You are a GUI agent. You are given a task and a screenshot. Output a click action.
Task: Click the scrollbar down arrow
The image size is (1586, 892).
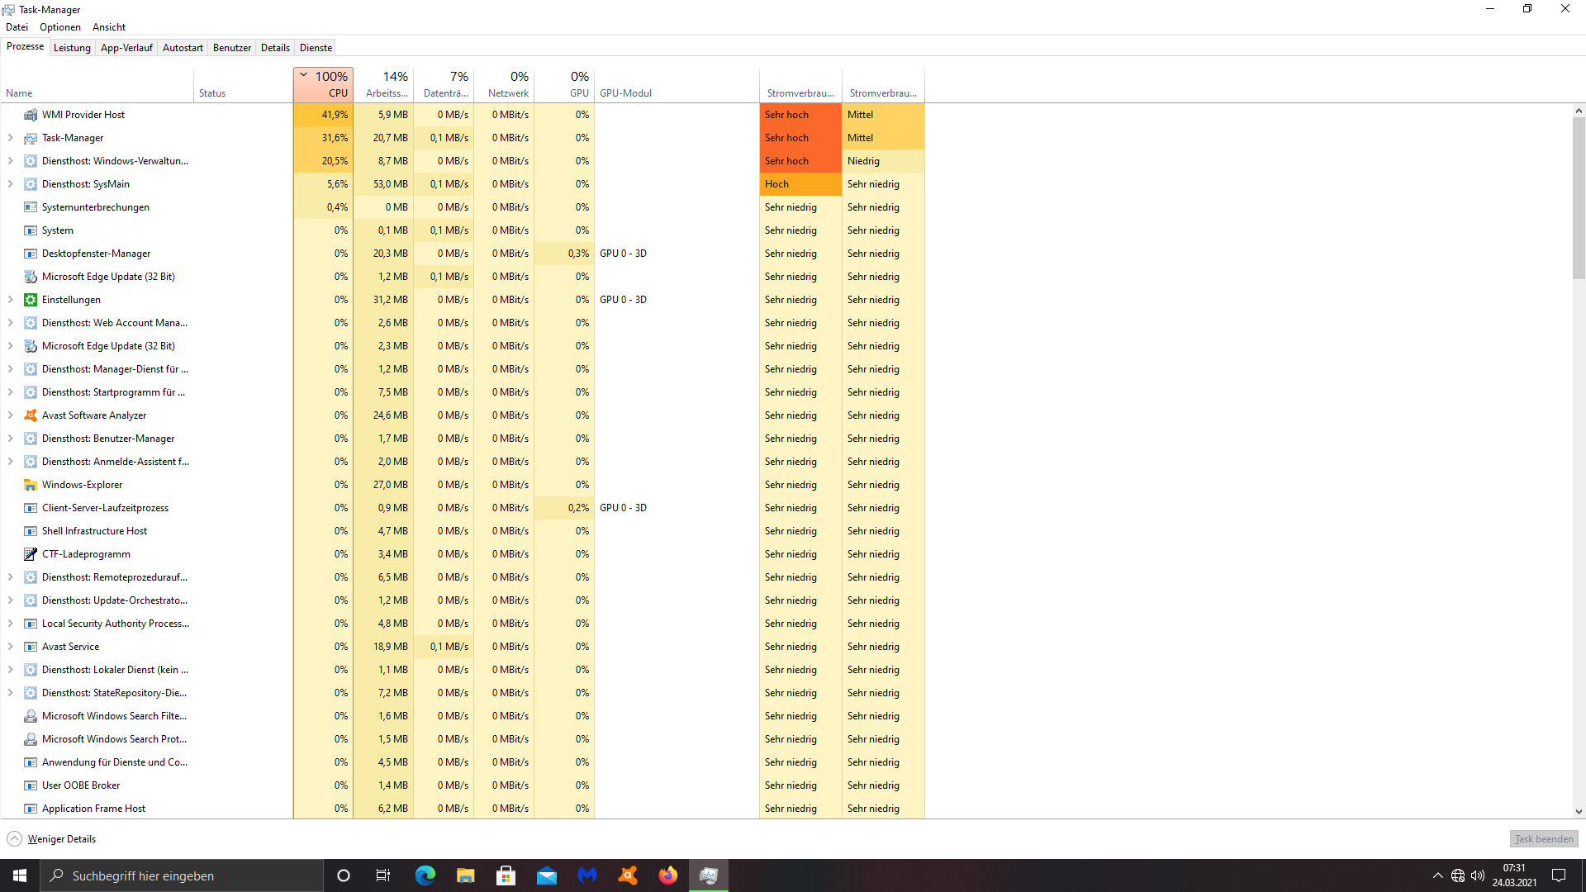pyautogui.click(x=1579, y=812)
